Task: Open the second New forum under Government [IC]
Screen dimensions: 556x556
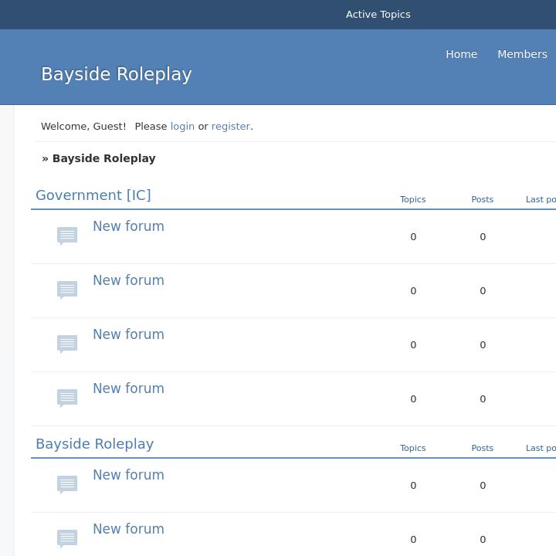Action: tap(128, 280)
